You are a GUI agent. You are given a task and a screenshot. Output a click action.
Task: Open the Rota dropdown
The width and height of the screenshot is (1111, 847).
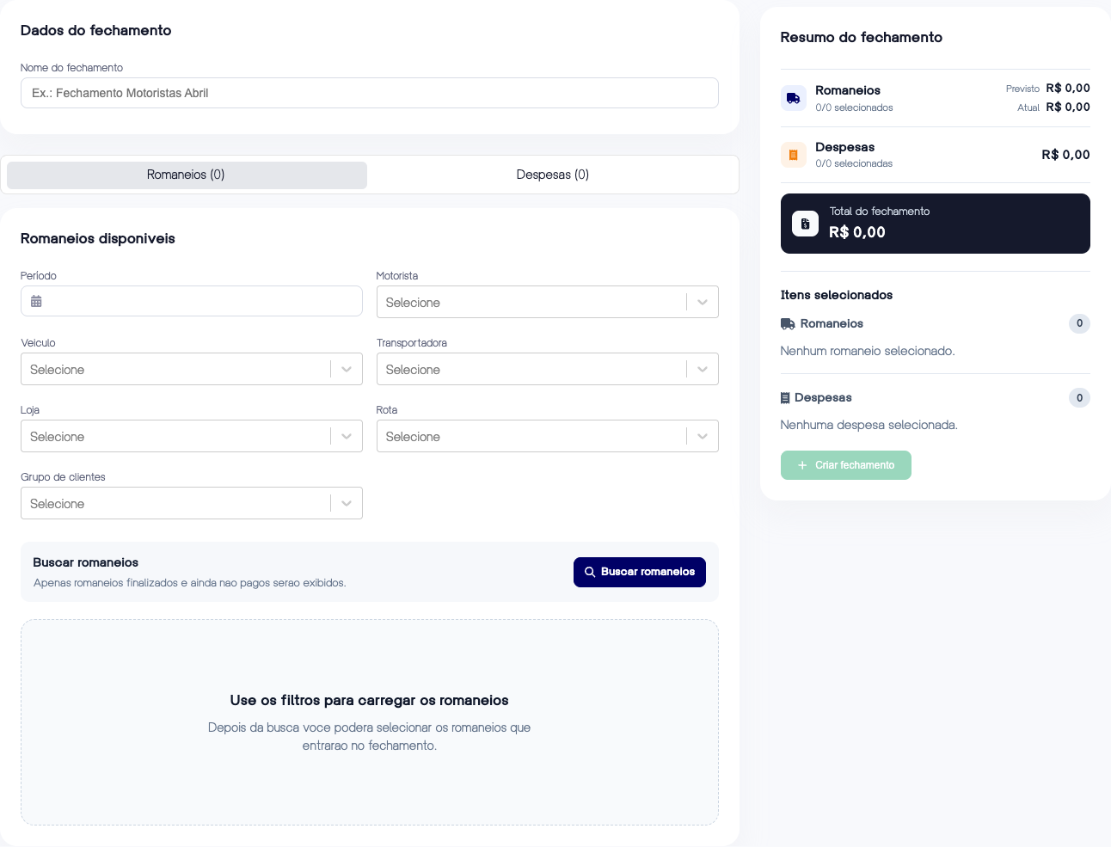point(548,436)
